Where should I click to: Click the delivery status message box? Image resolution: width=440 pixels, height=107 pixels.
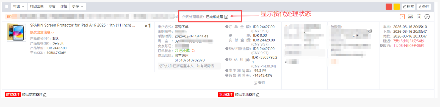[x=189, y=66]
